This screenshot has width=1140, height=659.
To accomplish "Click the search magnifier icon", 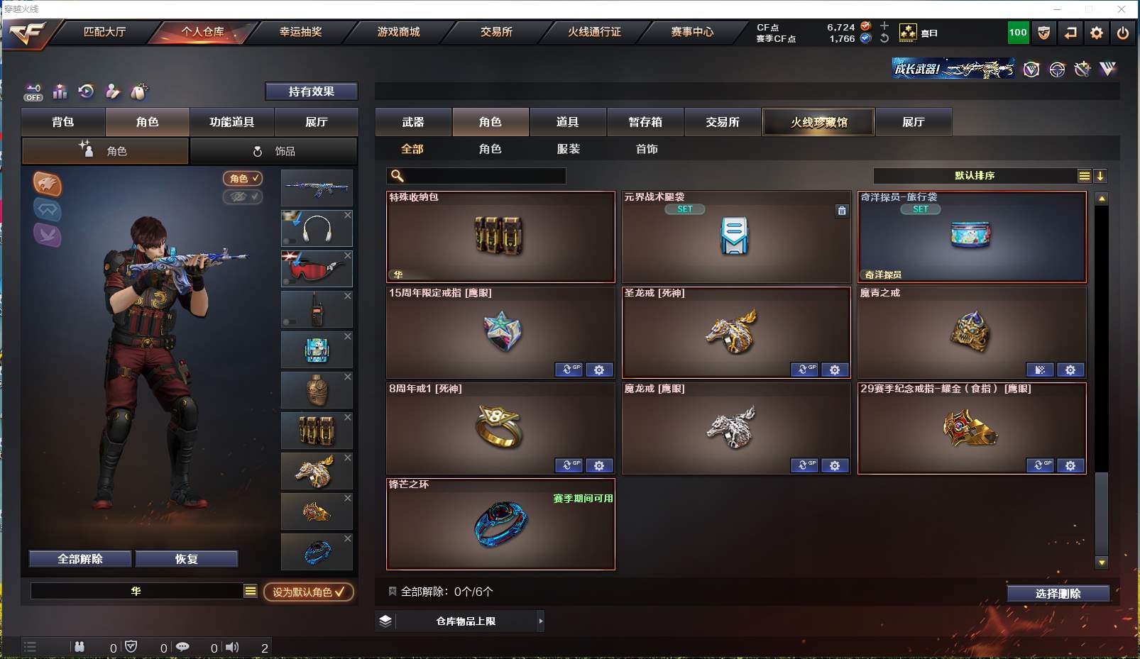I will 398,176.
